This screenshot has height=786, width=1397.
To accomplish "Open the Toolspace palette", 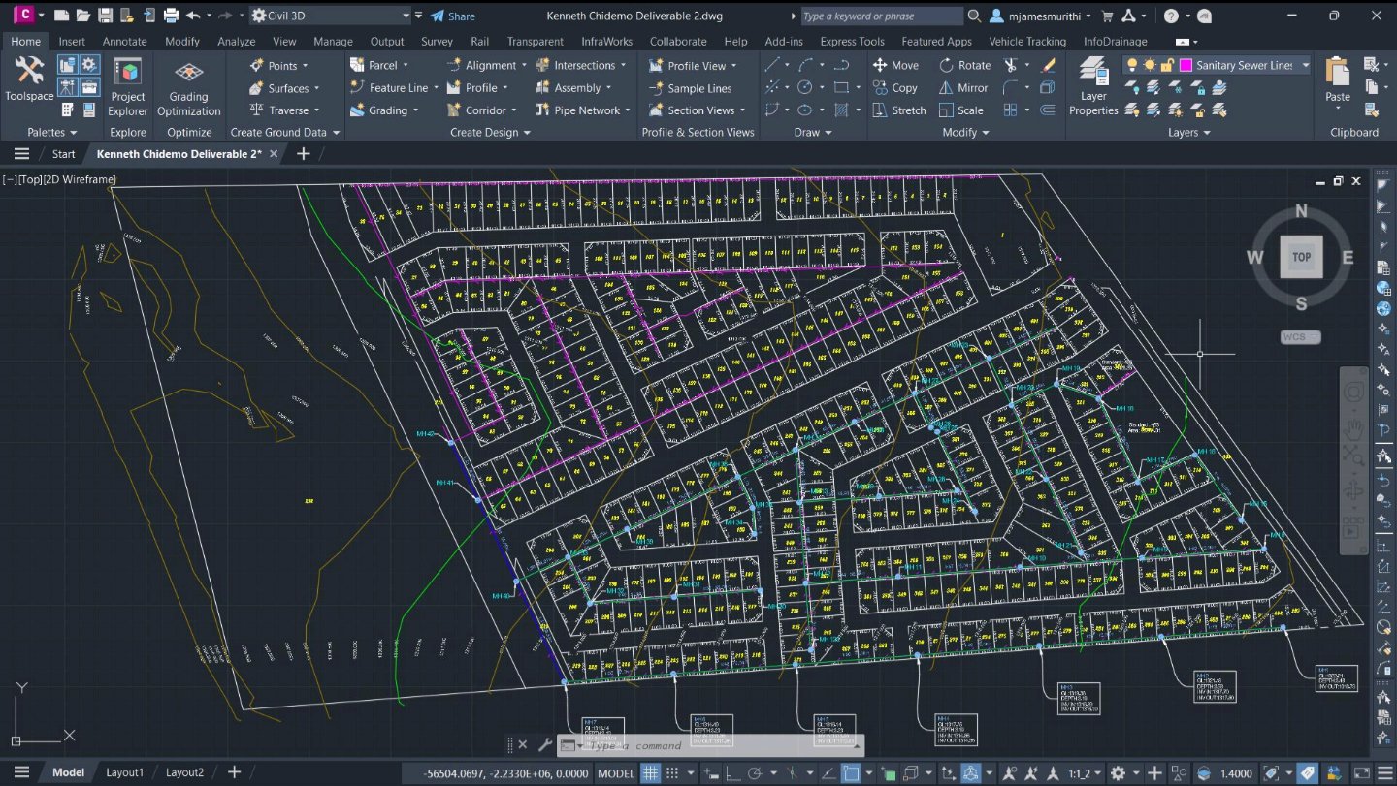I will coord(29,79).
